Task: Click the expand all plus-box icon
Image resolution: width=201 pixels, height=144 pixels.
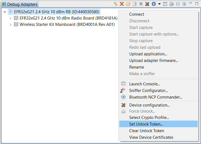Action: 184,4
